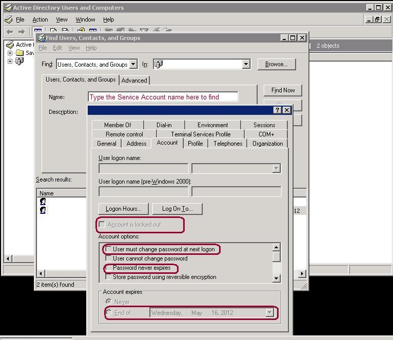
Task: Toggle User cannot change password checkbox
Action: [108, 258]
